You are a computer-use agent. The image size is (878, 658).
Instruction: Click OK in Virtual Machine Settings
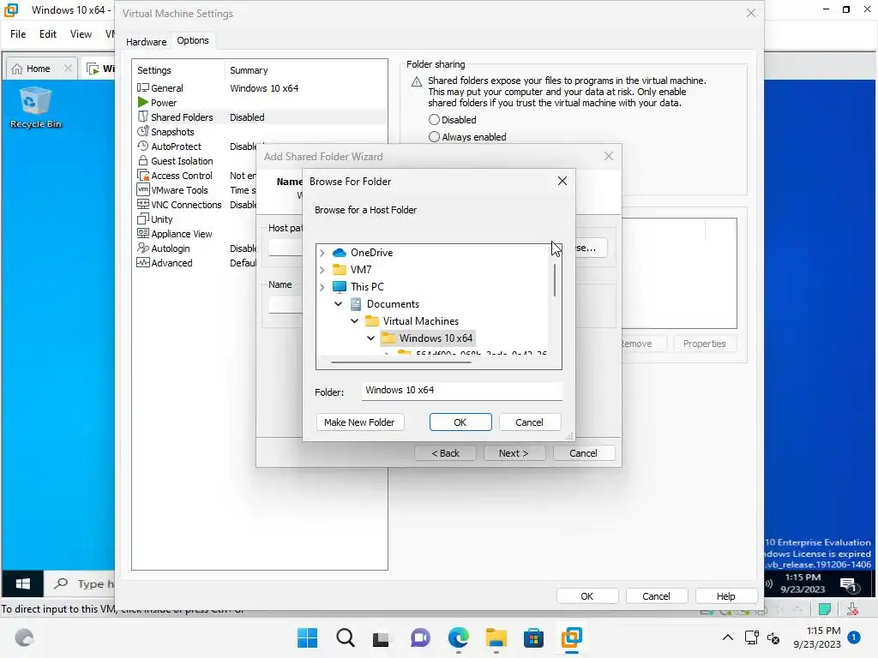click(586, 596)
